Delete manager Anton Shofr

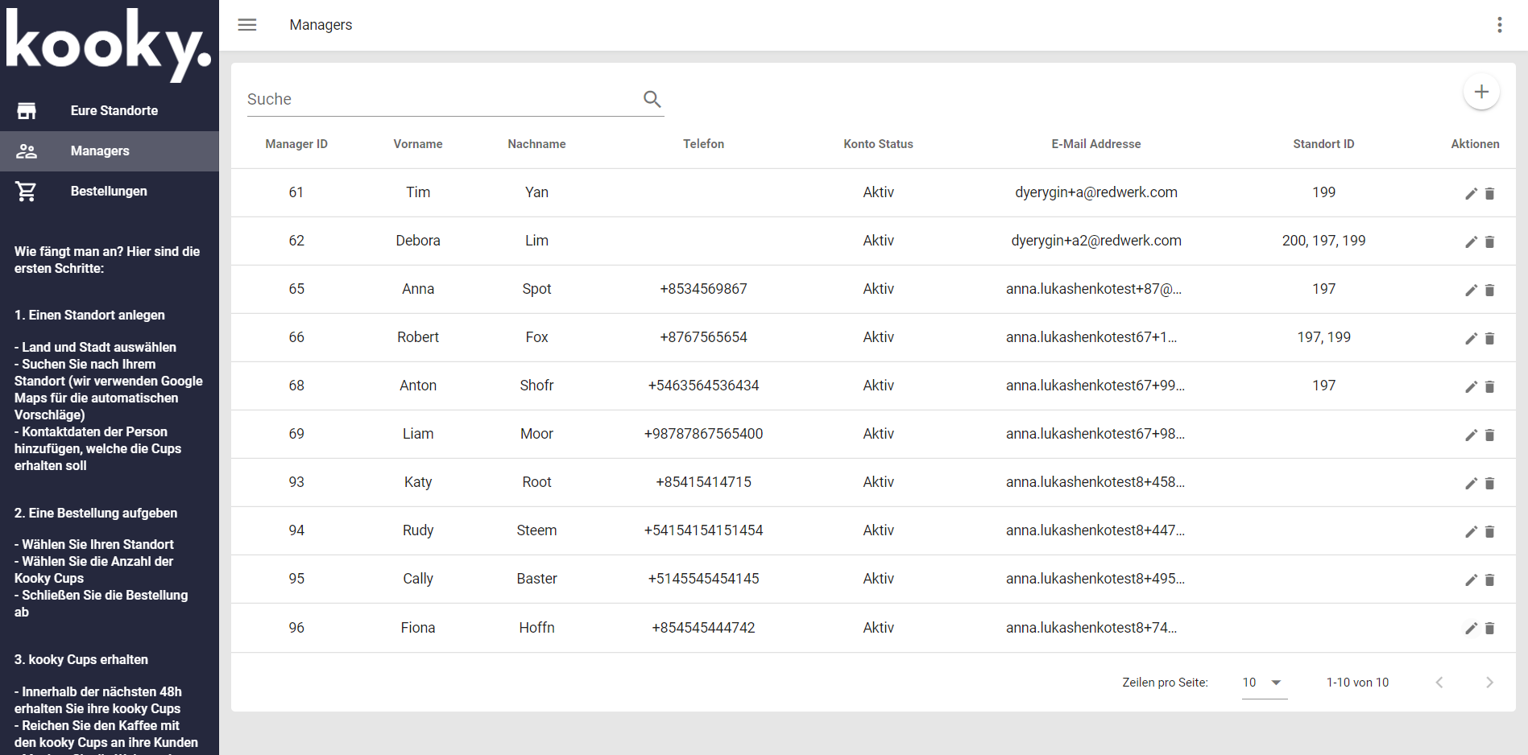(x=1489, y=386)
